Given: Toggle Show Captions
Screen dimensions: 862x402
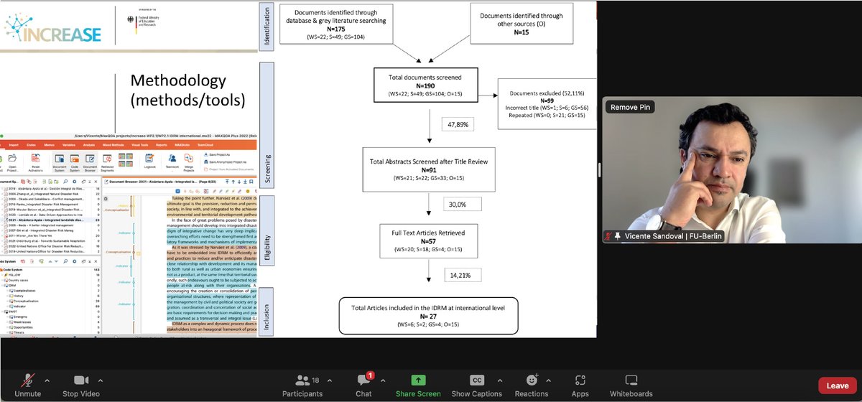Looking at the screenshot, I should tap(476, 385).
